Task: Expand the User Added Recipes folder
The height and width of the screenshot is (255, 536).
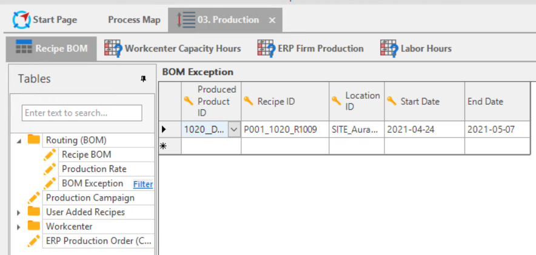Action: (x=19, y=213)
